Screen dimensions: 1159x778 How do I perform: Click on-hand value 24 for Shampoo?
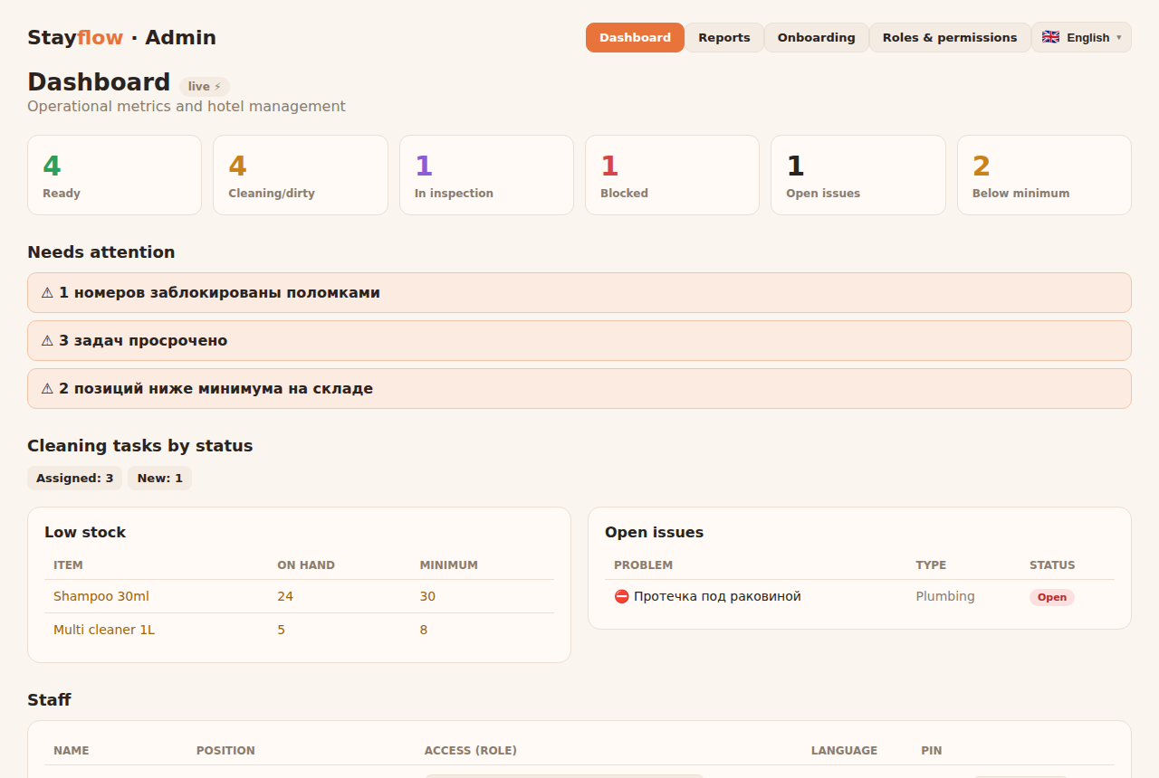coord(285,596)
